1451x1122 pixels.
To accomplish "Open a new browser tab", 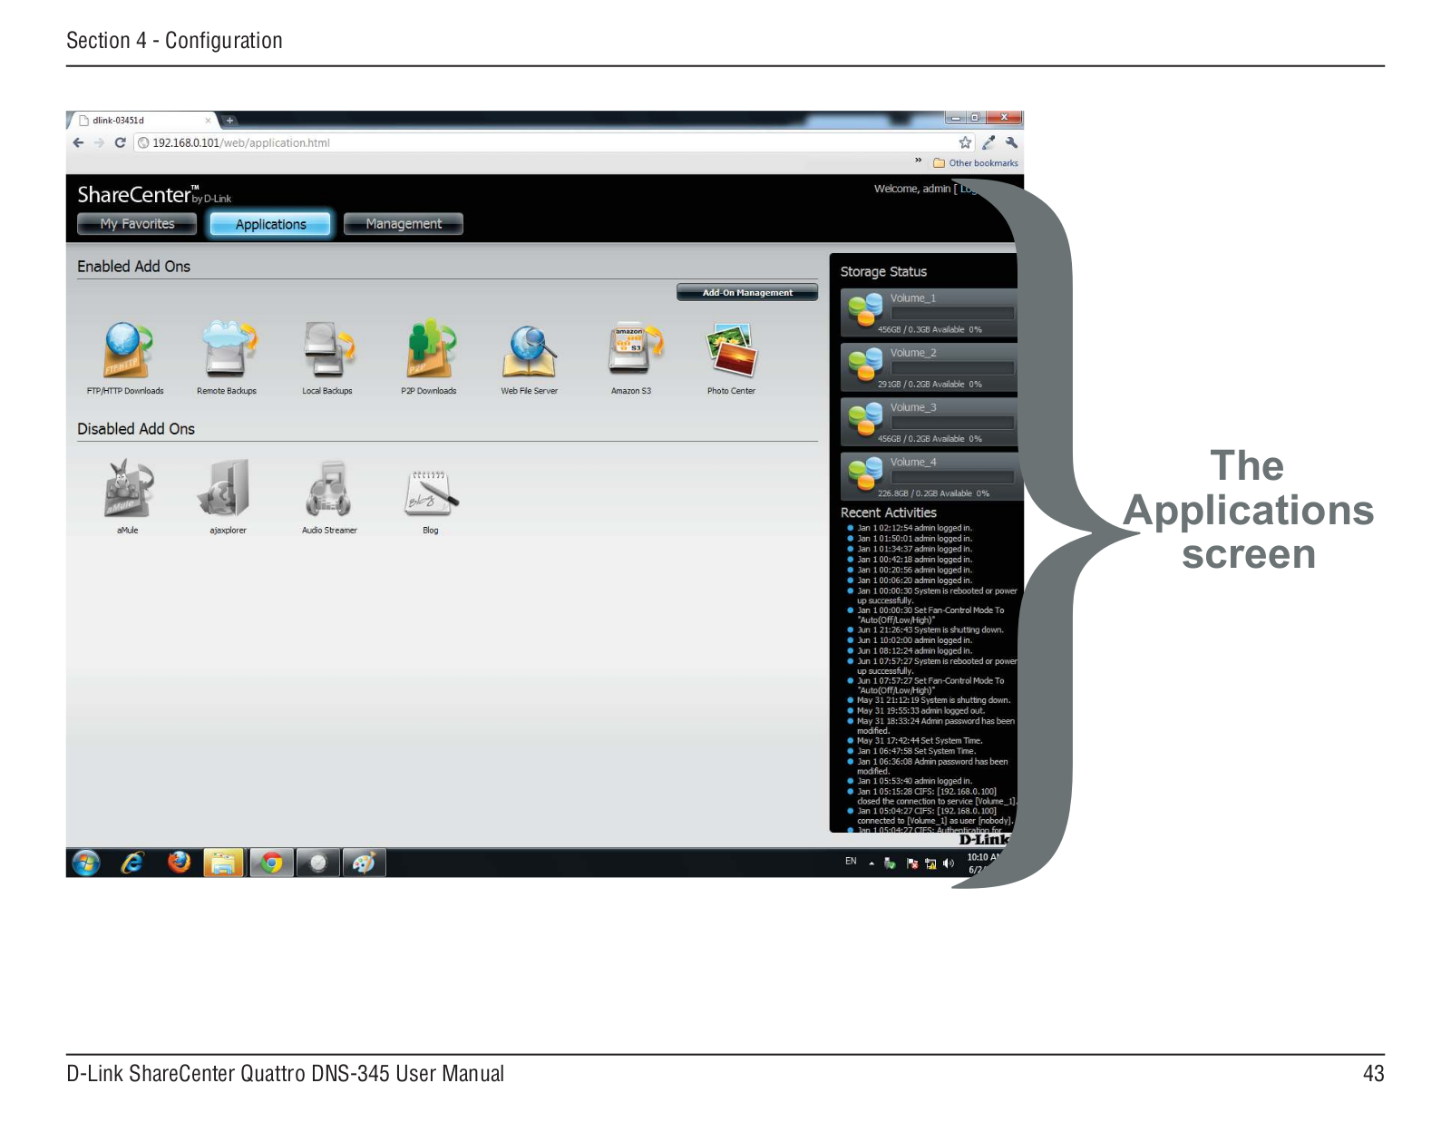I will tap(230, 120).
